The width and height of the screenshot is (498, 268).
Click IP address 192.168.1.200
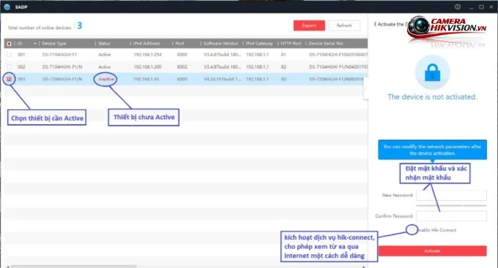click(x=148, y=67)
